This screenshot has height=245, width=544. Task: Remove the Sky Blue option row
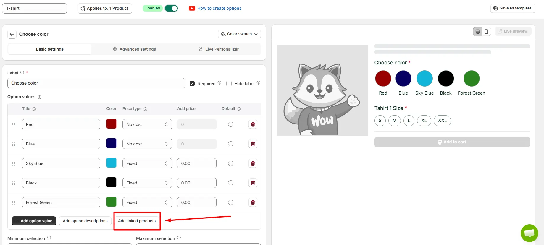[253, 163]
